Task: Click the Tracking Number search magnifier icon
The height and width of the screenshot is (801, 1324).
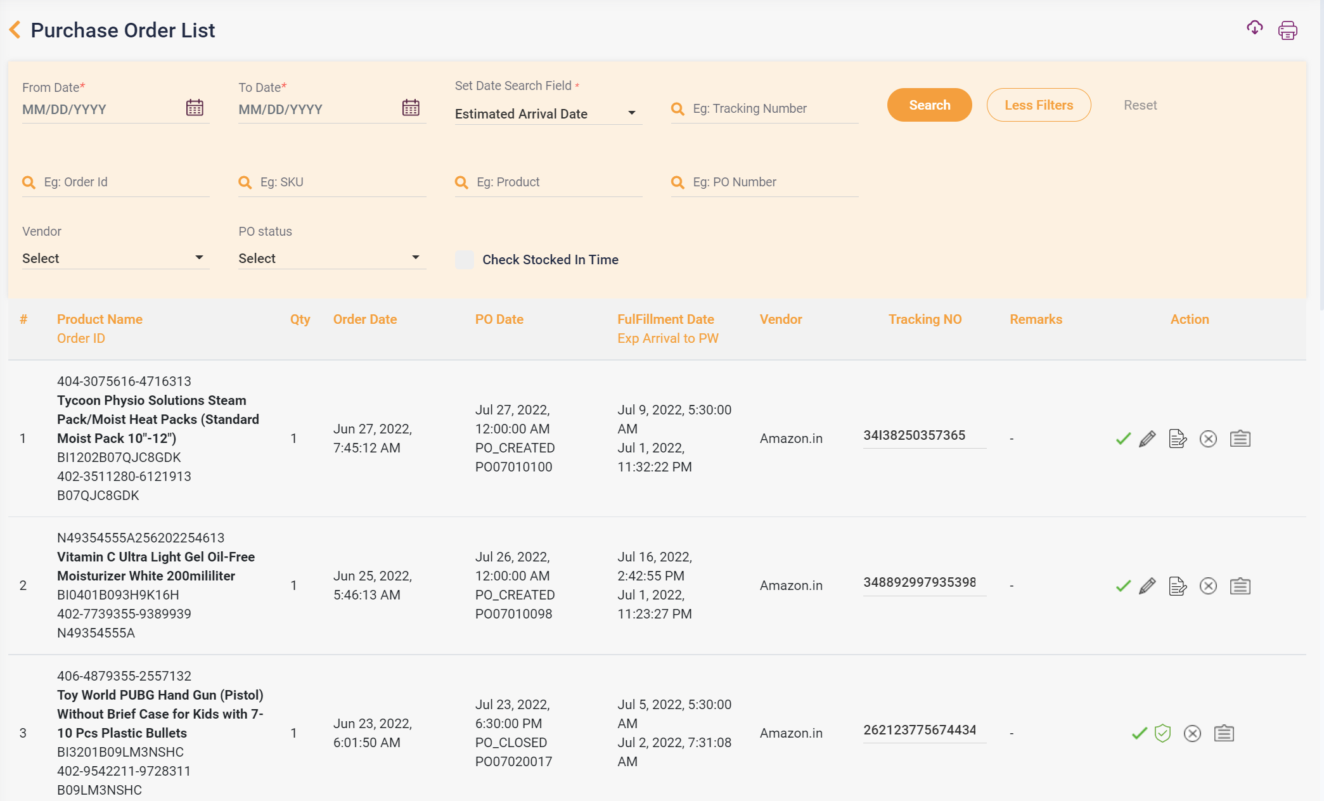Action: 678,109
